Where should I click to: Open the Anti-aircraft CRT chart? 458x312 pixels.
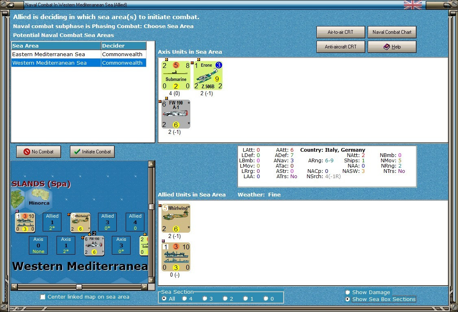[340, 47]
